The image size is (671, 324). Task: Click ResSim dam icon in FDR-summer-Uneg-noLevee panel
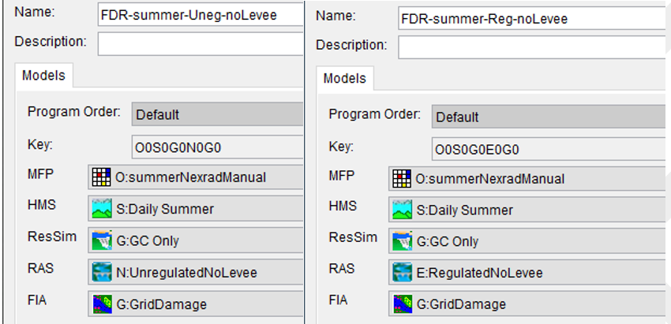pyautogui.click(x=101, y=240)
